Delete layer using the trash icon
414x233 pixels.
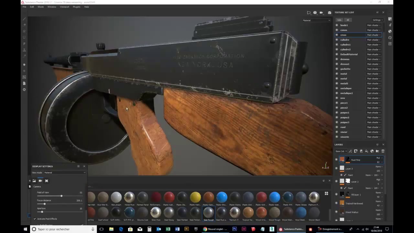click(x=383, y=151)
